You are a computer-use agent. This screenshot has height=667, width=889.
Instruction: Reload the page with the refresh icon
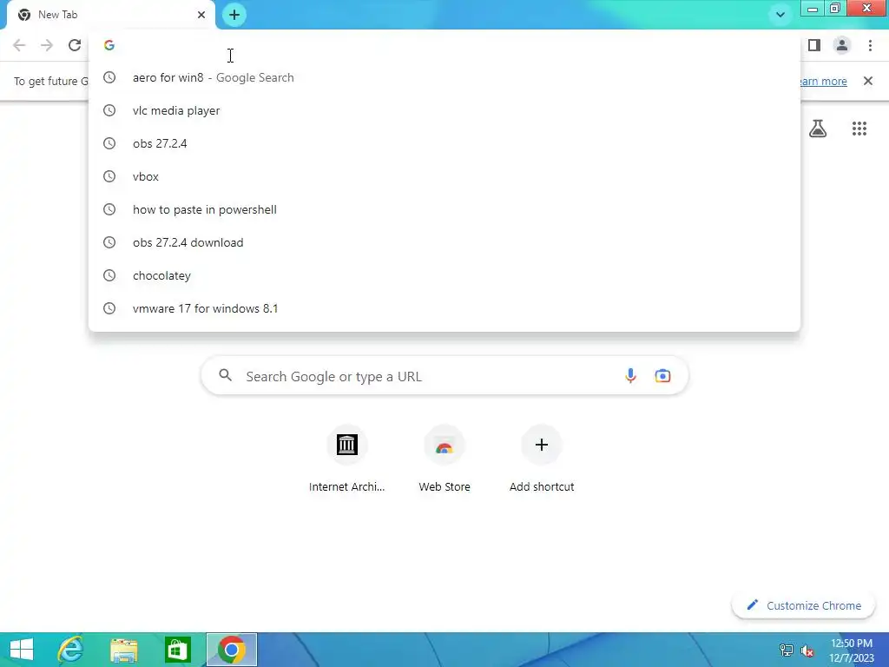click(75, 45)
